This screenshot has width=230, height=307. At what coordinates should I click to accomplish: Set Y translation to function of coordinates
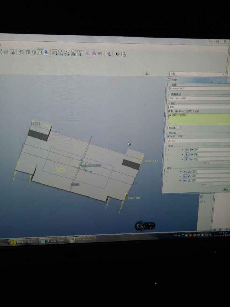pyautogui.click(x=196, y=155)
